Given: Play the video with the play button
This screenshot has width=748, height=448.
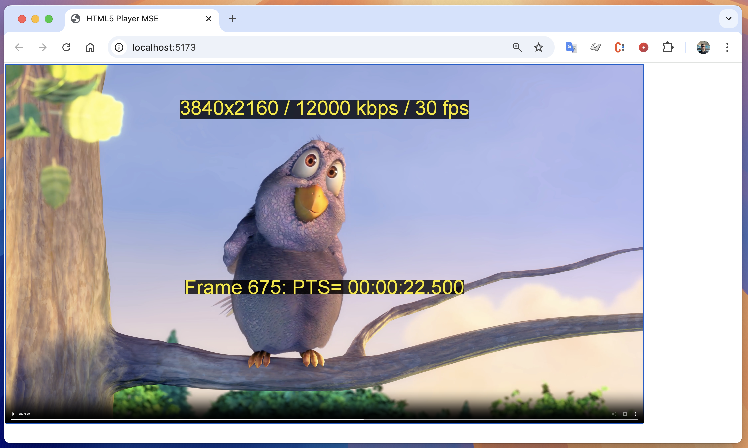Looking at the screenshot, I should [x=13, y=414].
